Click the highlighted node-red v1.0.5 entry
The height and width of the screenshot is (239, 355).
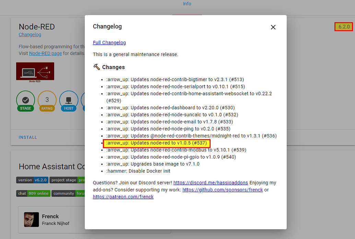click(x=157, y=143)
